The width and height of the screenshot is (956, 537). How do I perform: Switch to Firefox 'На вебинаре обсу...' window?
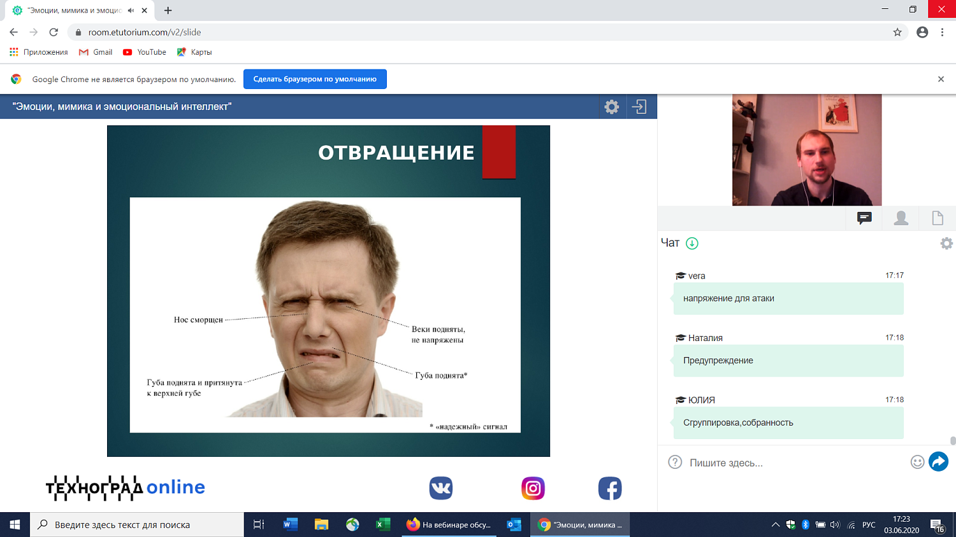(449, 525)
